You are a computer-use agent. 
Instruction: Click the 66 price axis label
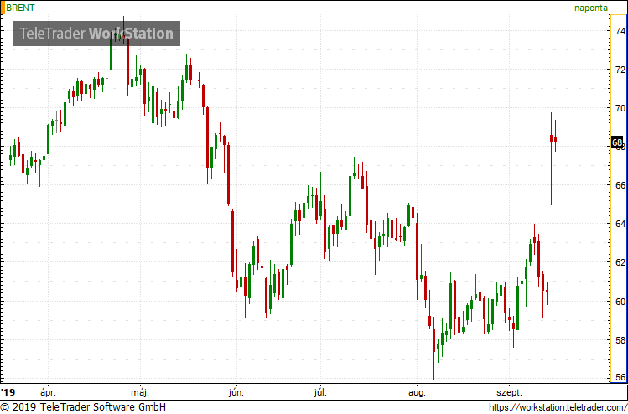click(x=620, y=185)
